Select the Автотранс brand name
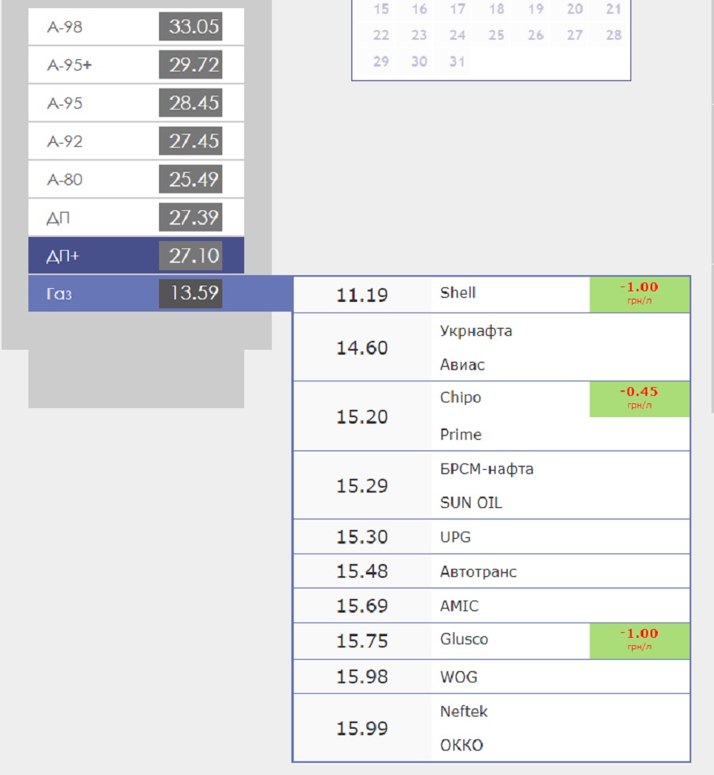Image resolution: width=714 pixels, height=775 pixels. tap(479, 572)
